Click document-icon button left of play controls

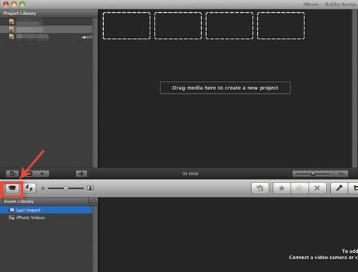coord(12,173)
